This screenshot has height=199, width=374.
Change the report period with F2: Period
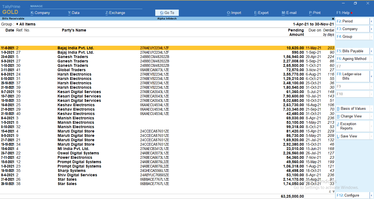coord(352,21)
